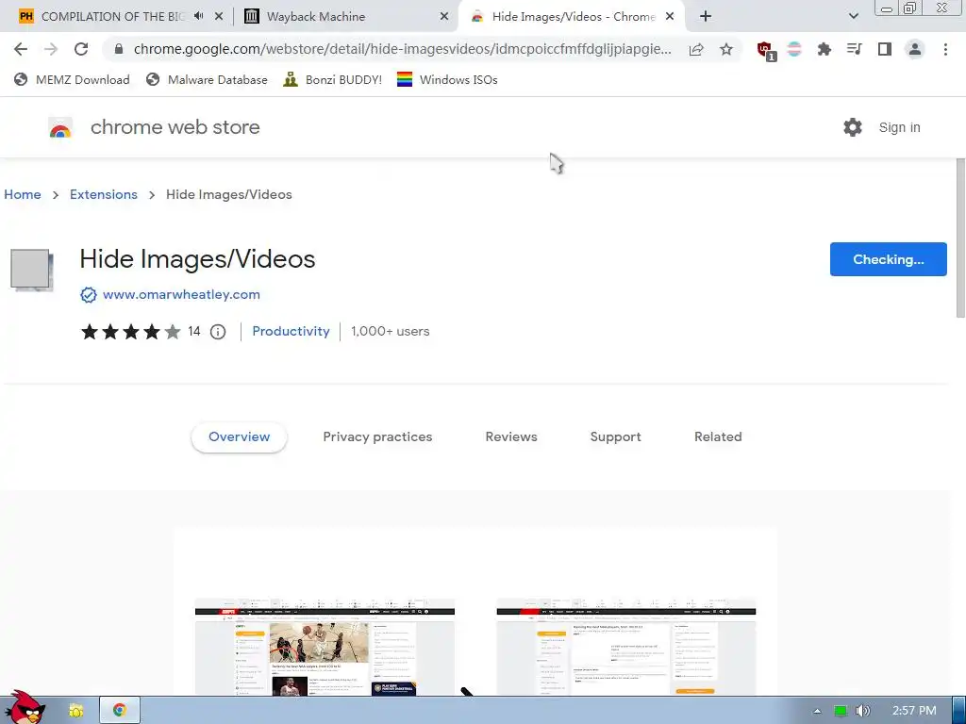966x724 pixels.
Task: Click the page vertical scrollbar
Action: [960, 239]
